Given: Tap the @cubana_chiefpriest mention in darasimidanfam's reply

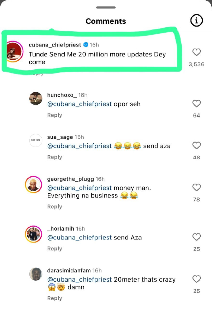Looking at the screenshot, I should click(79, 279).
